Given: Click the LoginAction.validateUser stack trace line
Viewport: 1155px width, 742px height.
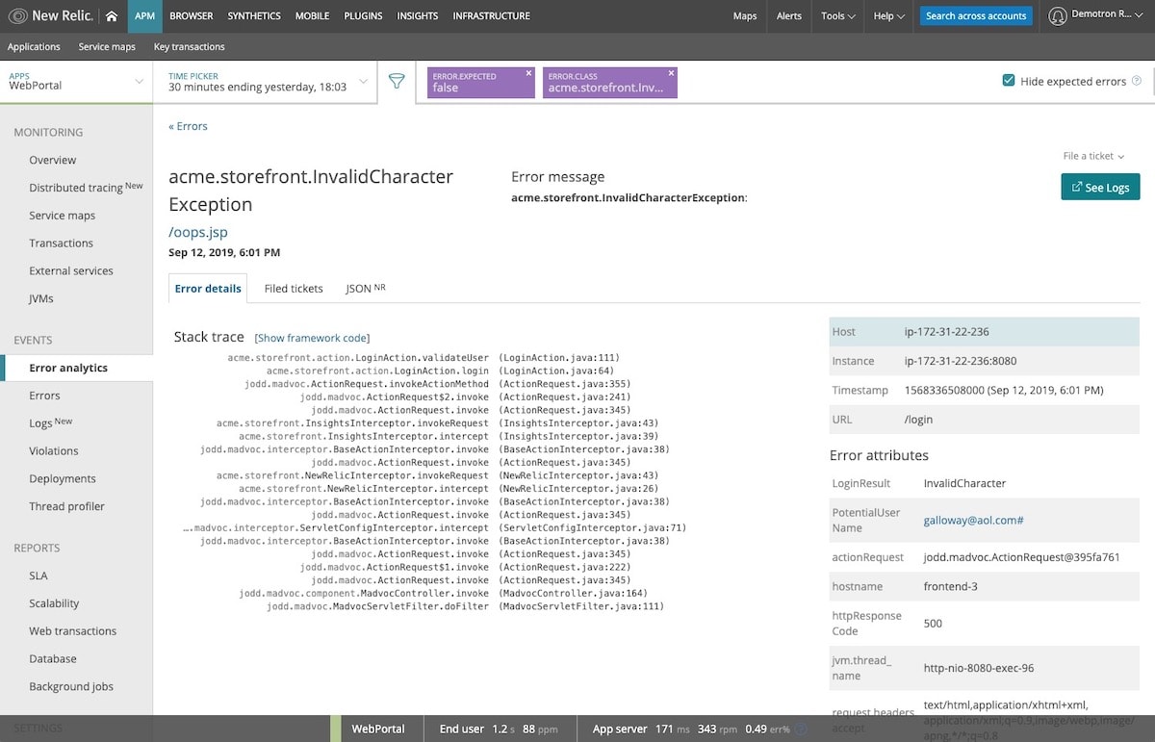Looking at the screenshot, I should 423,357.
